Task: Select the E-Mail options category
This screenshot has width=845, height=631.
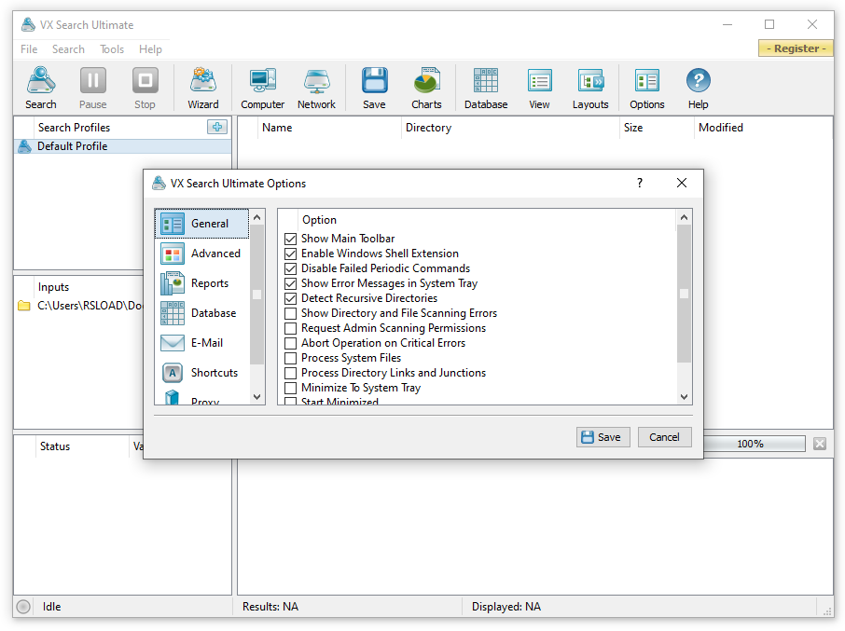Action: (x=202, y=343)
